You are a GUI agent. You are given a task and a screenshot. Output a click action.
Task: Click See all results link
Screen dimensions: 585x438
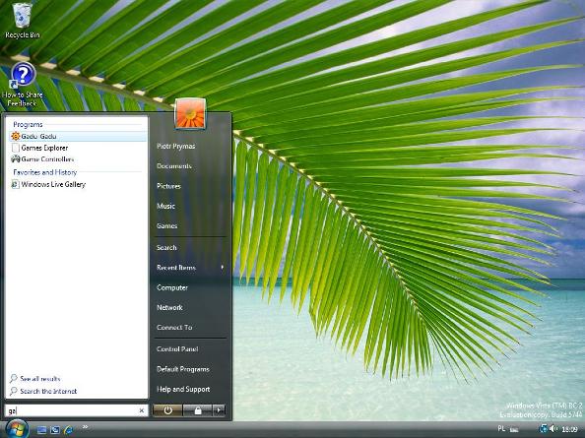coord(40,379)
